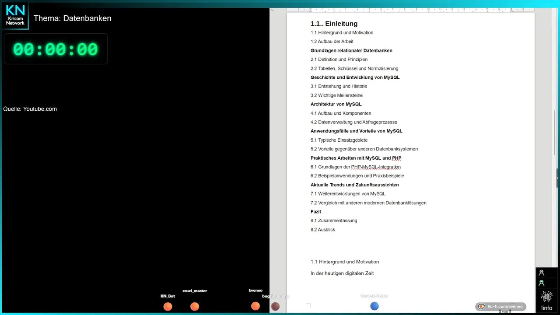Click the KN_Bot avatar ball

click(x=168, y=307)
